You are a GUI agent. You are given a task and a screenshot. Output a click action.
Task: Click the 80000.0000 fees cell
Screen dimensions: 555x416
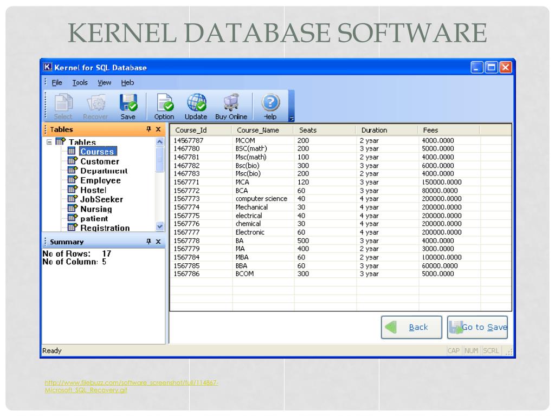[440, 191]
